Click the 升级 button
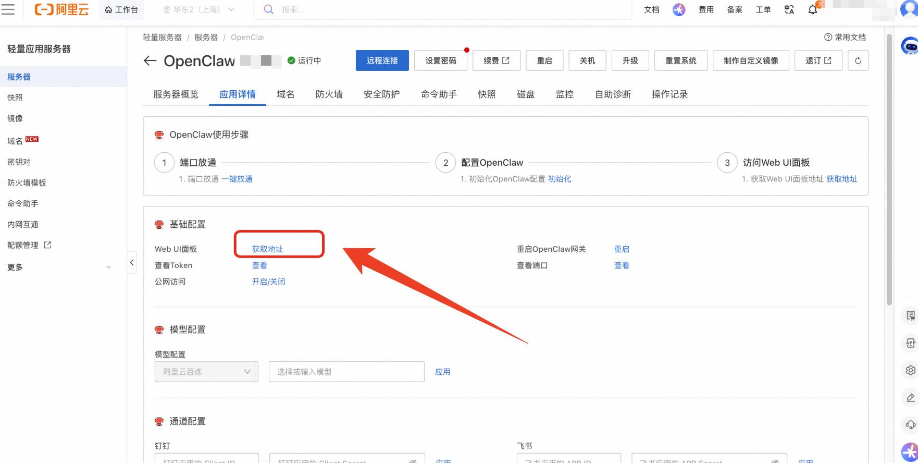The height and width of the screenshot is (463, 918). click(630, 60)
